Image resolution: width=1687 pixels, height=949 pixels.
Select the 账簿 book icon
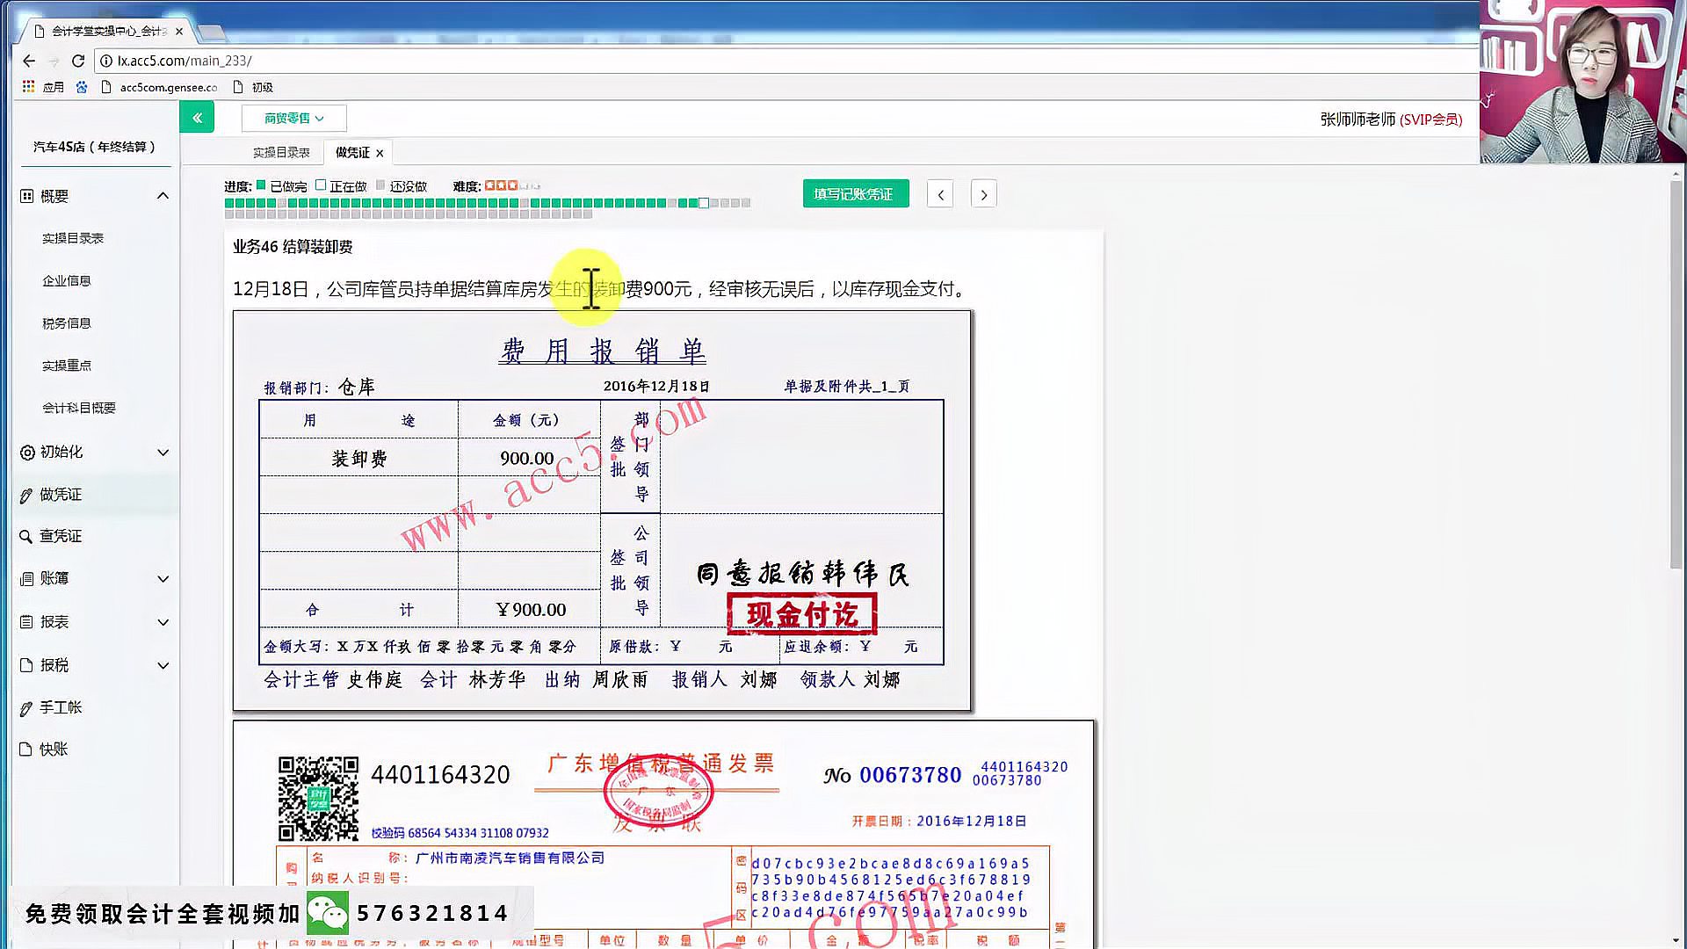coord(26,578)
